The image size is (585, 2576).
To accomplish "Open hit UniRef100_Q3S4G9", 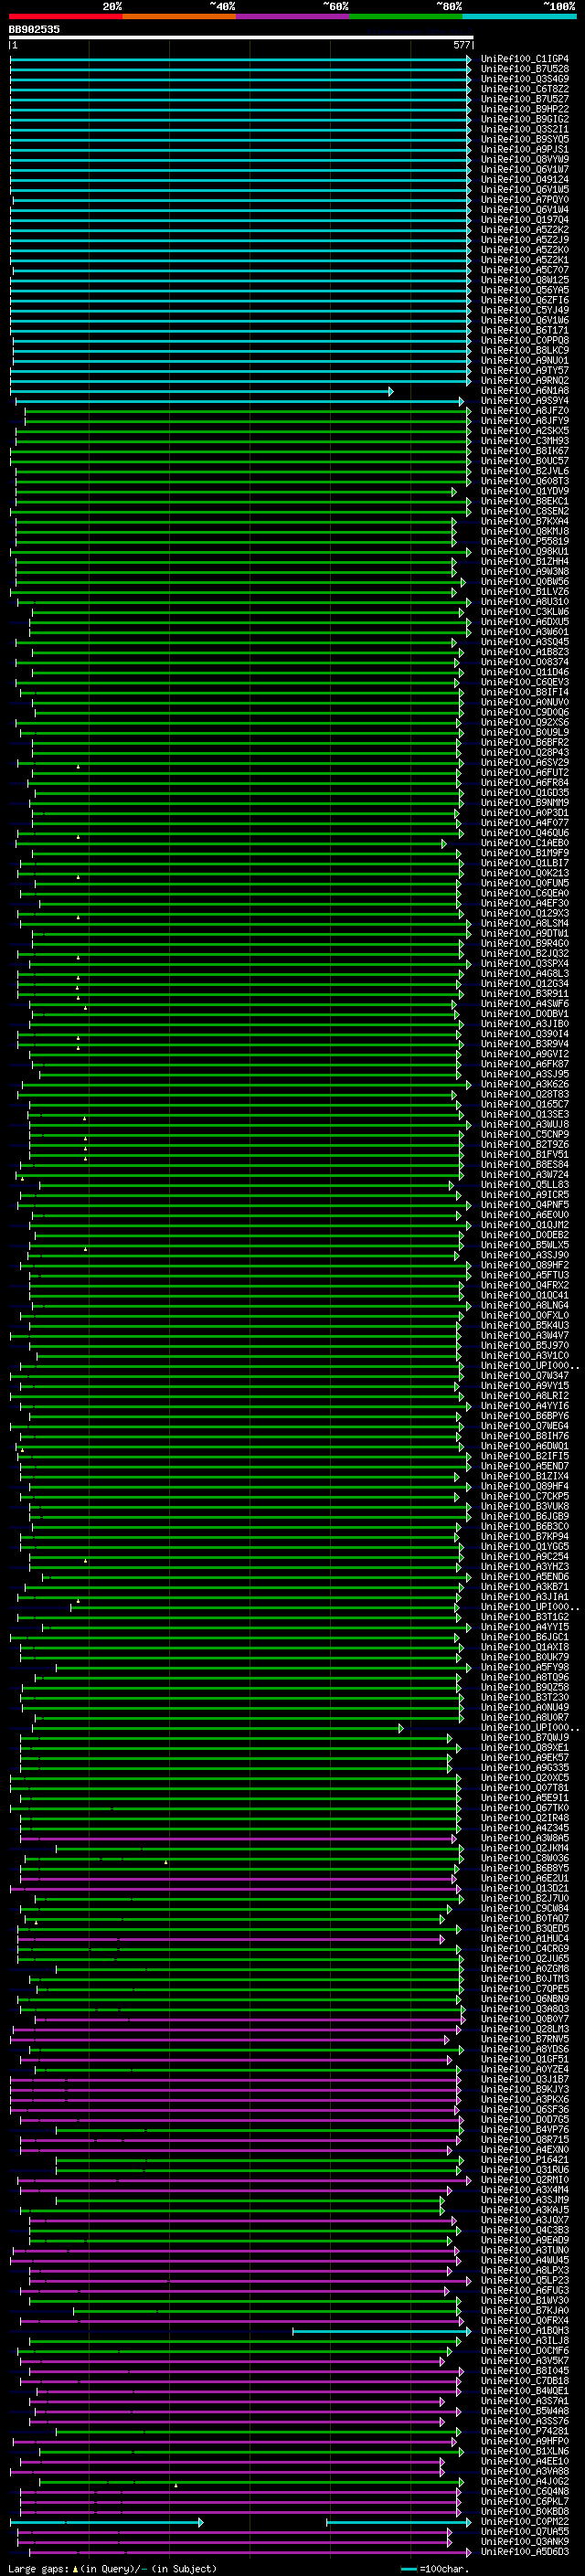I will pyautogui.click(x=524, y=79).
